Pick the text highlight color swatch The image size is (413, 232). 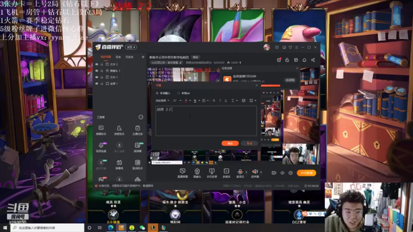coord(195,101)
